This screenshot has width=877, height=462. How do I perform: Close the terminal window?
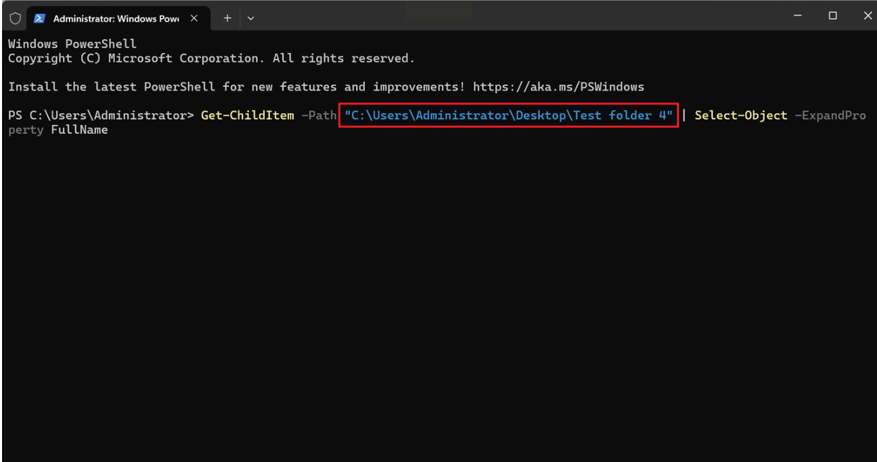(x=868, y=16)
